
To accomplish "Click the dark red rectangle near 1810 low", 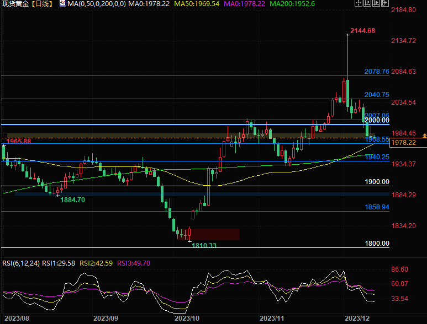I will click(215, 234).
